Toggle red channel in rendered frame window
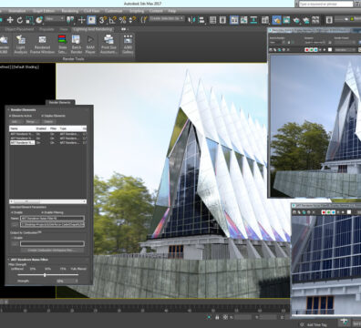The image size is (361, 328). (x=307, y=50)
